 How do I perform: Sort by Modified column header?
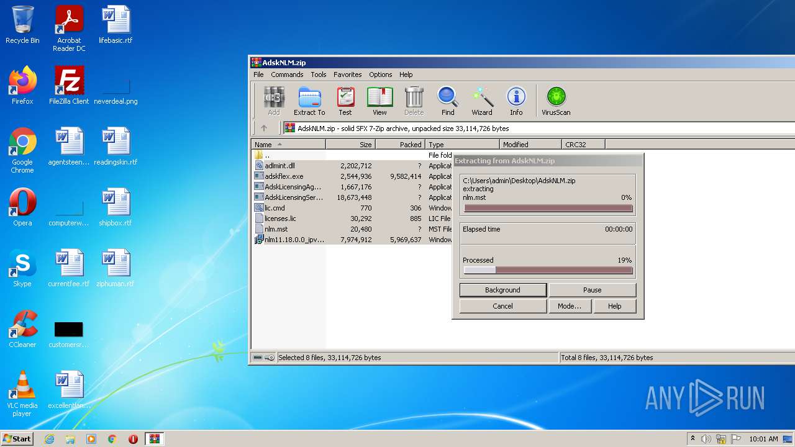(531, 145)
